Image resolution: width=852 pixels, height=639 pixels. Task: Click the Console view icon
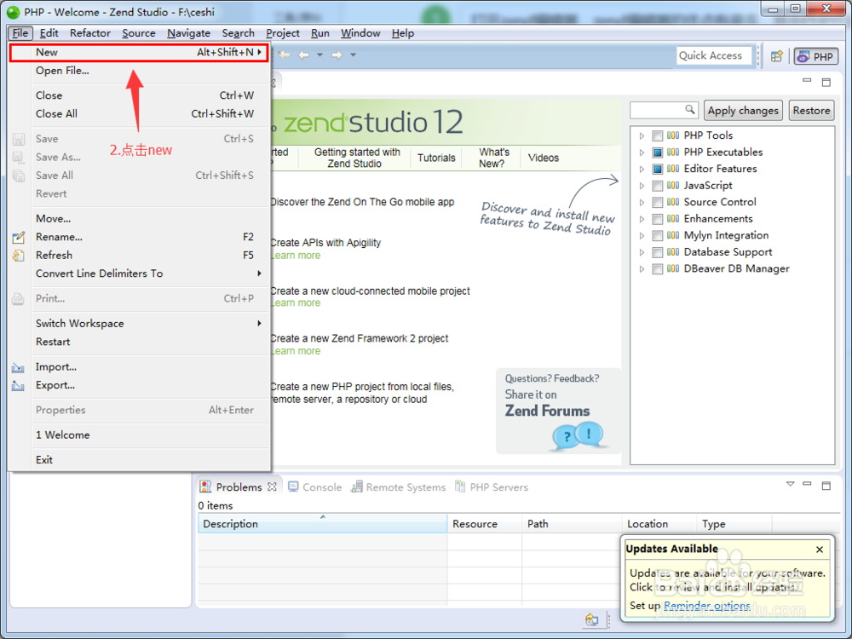[293, 486]
